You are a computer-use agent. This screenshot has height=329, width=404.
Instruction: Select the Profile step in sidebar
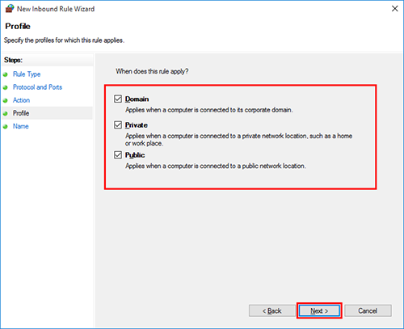tap(21, 113)
